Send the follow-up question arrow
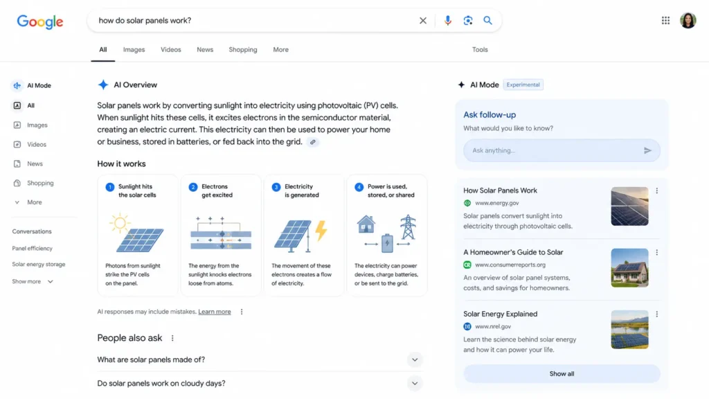This screenshot has height=399, width=709. (647, 150)
